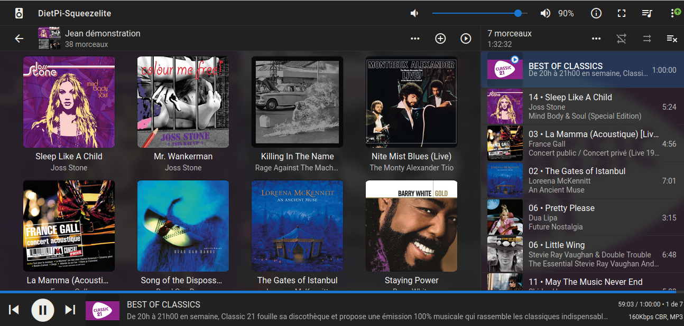Open the player selection speaker icon

19,13
